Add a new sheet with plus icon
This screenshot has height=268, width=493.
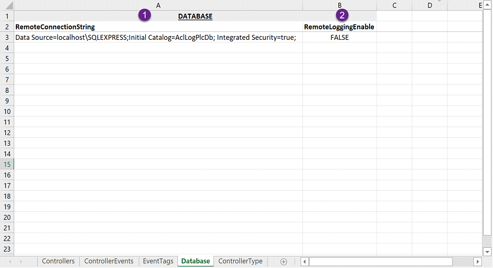pyautogui.click(x=283, y=261)
